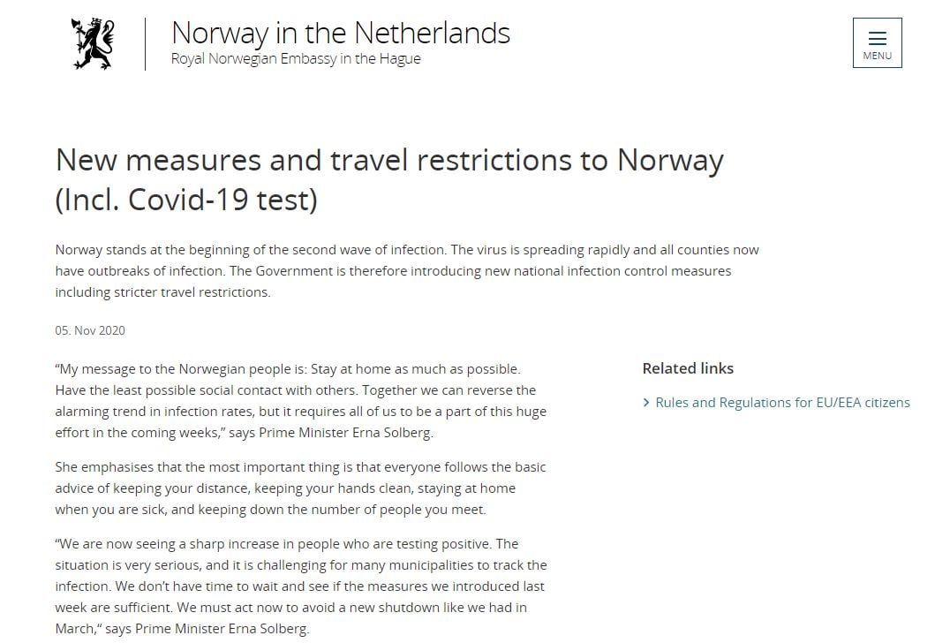Screen dimensions: 935x643
Task: Open Rules and Regulations for EU/EEA citizens
Action: click(782, 403)
